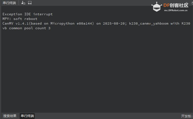Clear the serial terminal with broom icon
The width and height of the screenshot is (193, 119).
click(23, 3)
